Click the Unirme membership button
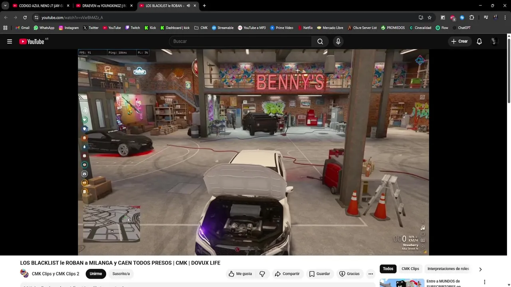The image size is (511, 287). click(x=96, y=274)
